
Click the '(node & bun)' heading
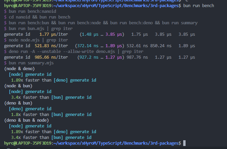click(x=19, y=86)
